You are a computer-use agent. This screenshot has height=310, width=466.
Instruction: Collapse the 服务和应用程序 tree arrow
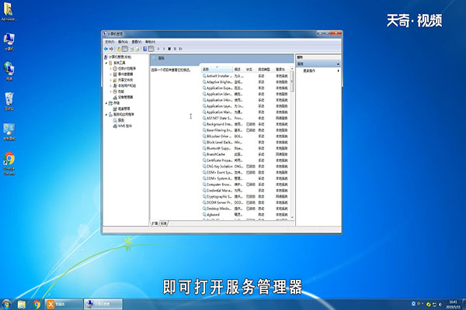point(106,115)
